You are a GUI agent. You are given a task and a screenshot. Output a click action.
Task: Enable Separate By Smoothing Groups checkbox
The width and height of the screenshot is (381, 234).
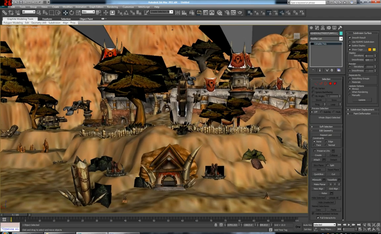pos(350,78)
